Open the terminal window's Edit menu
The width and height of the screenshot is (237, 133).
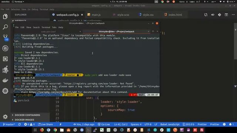coord(22,27)
